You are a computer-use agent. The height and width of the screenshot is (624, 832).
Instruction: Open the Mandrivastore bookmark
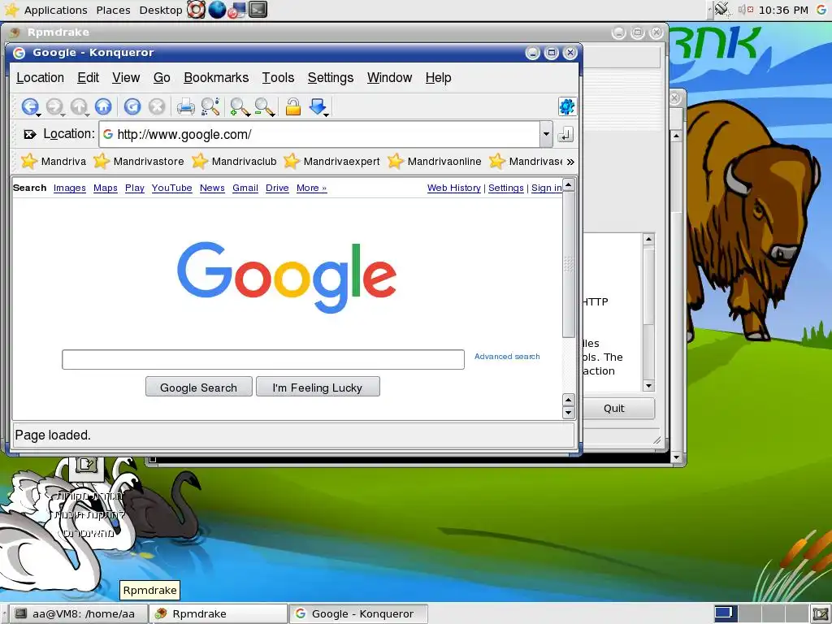[138, 162]
